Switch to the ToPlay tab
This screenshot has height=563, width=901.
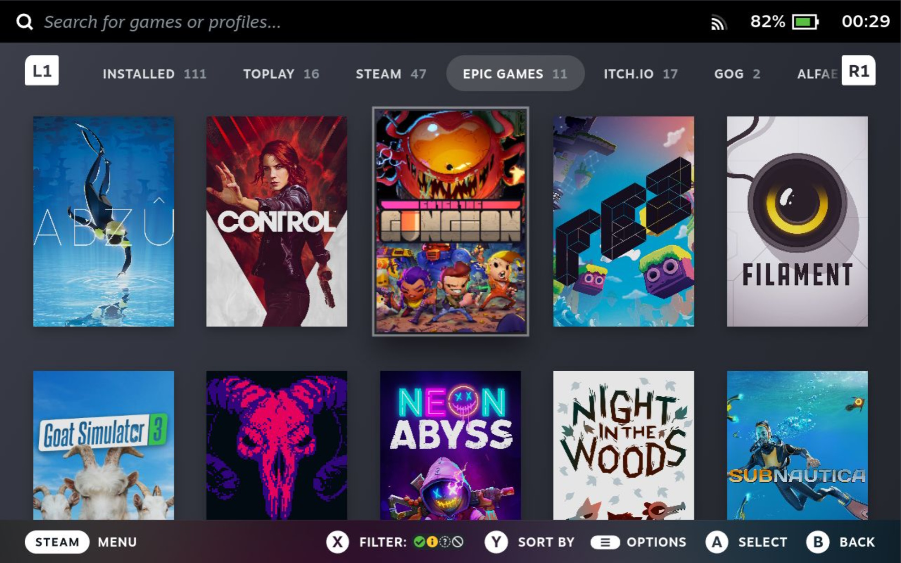pyautogui.click(x=281, y=74)
